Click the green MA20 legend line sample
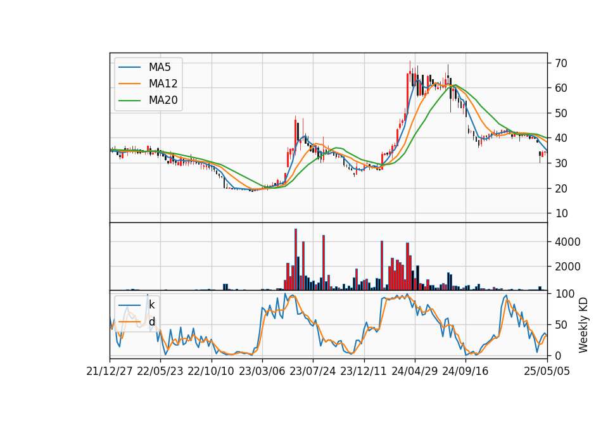 tap(129, 101)
